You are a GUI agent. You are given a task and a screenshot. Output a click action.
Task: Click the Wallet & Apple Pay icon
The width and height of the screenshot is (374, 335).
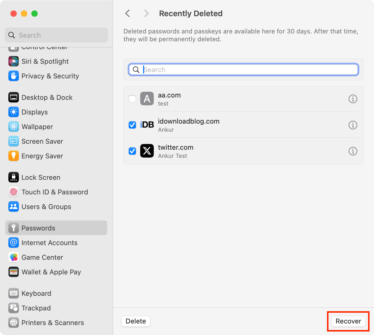[14, 272]
